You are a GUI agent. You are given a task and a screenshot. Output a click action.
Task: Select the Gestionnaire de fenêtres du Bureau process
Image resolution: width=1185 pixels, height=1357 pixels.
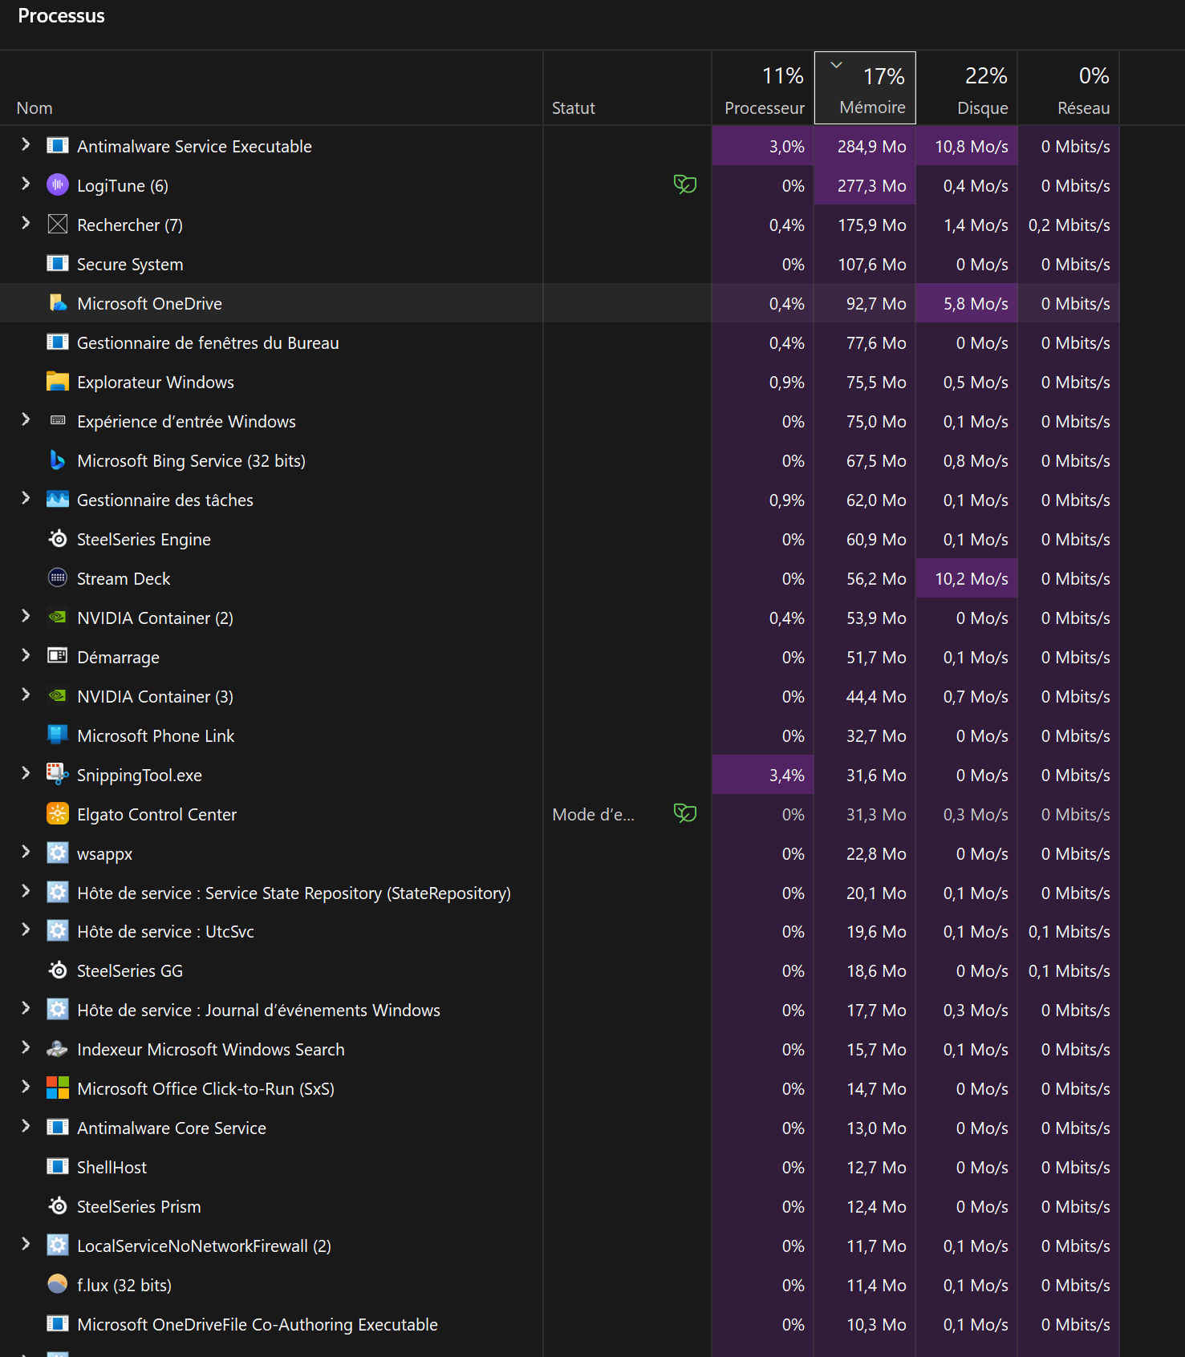(560, 342)
